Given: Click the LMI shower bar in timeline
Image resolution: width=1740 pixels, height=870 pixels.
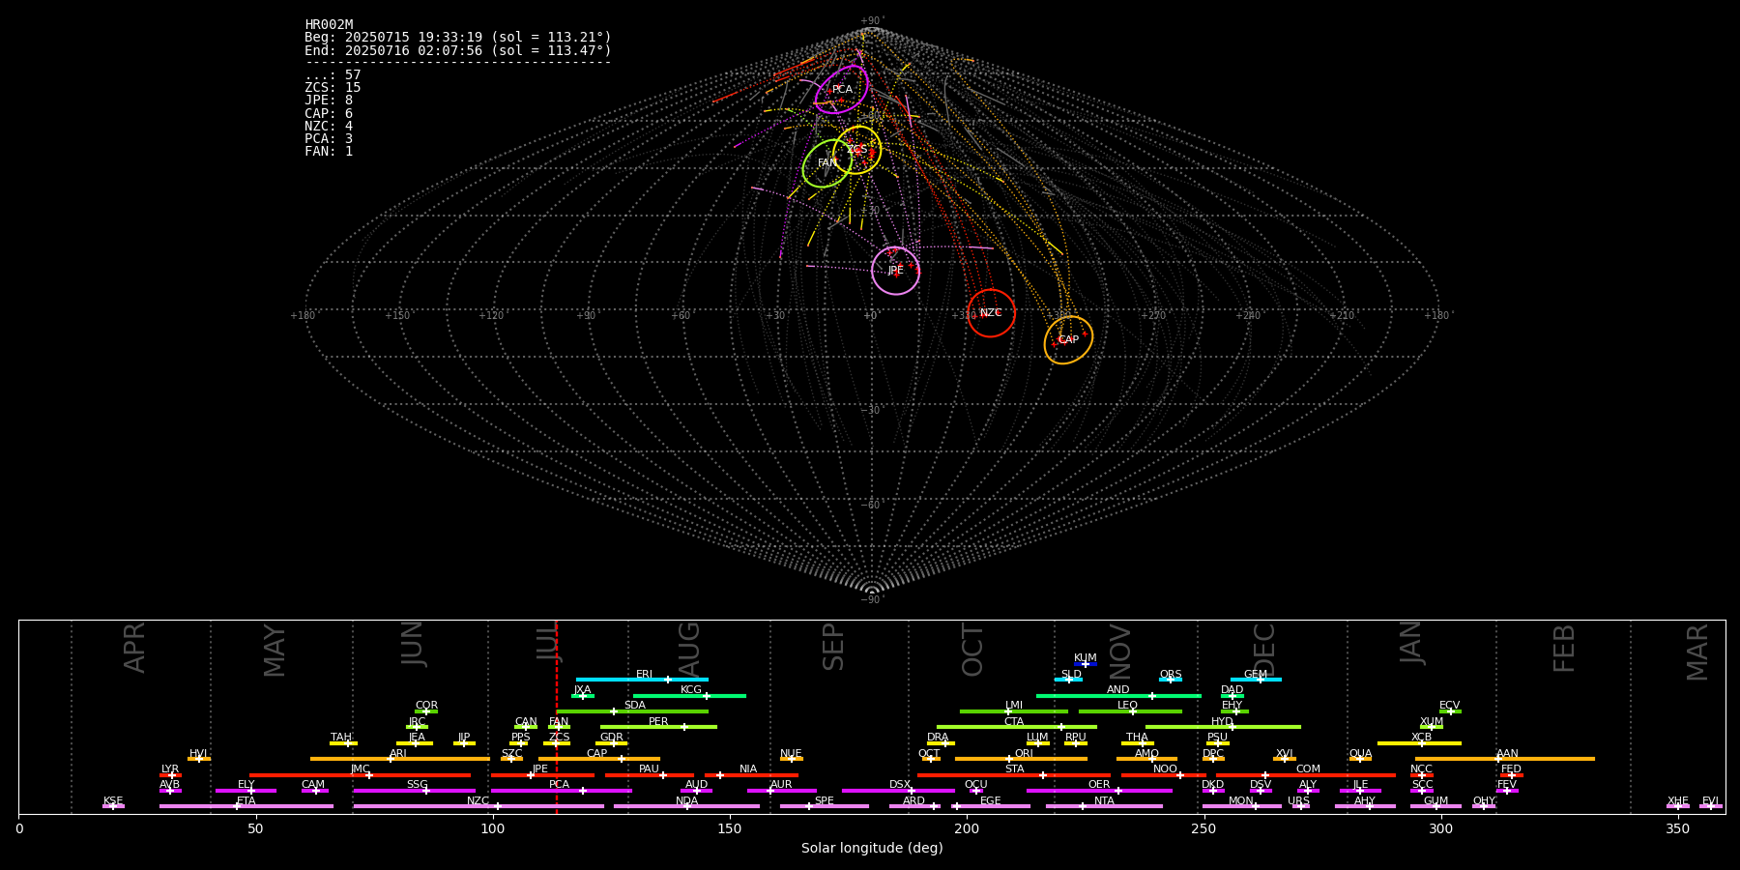Looking at the screenshot, I should click(x=1014, y=711).
